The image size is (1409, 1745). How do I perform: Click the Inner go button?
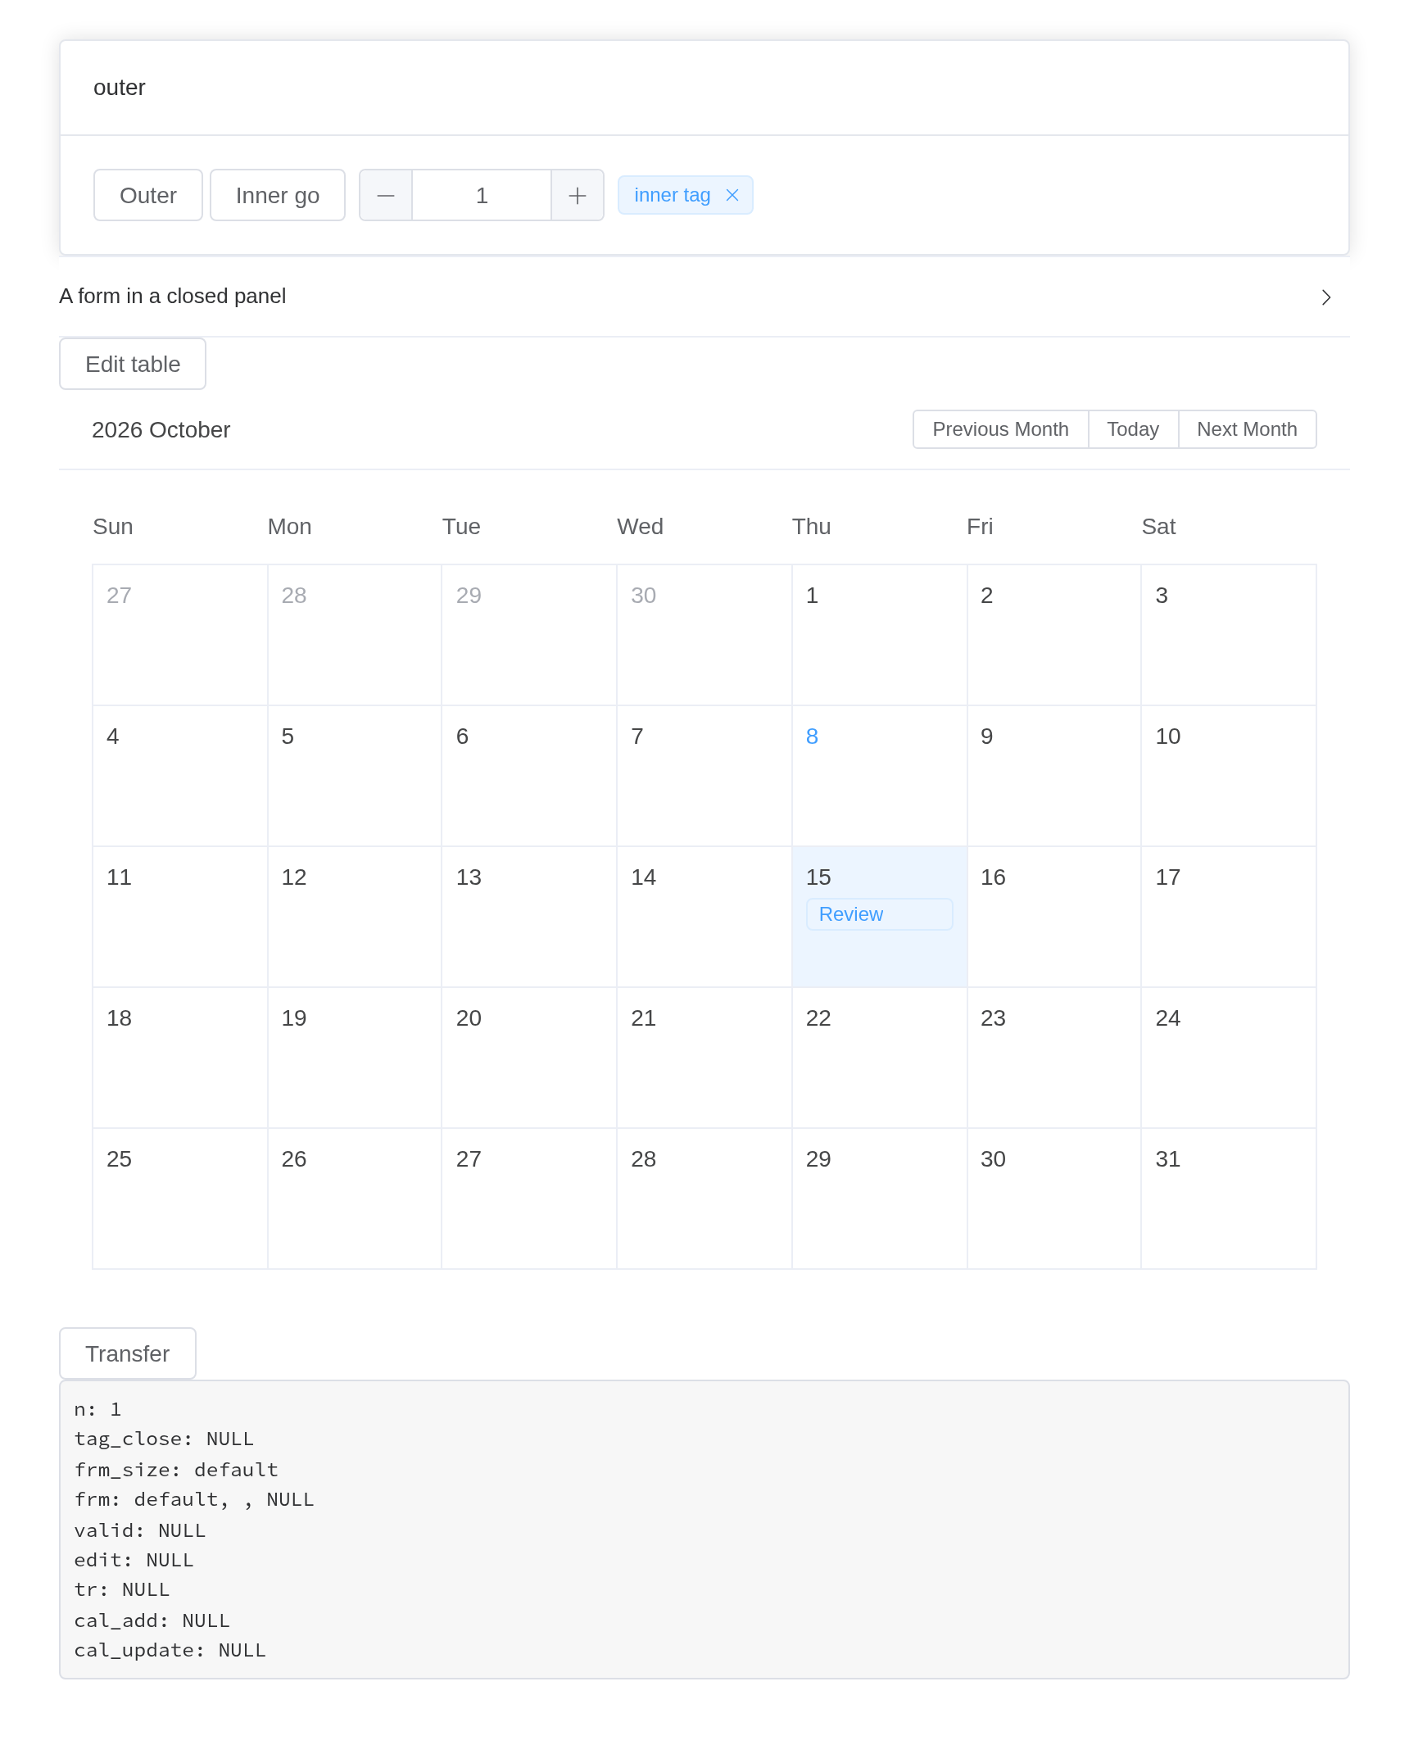(x=278, y=195)
